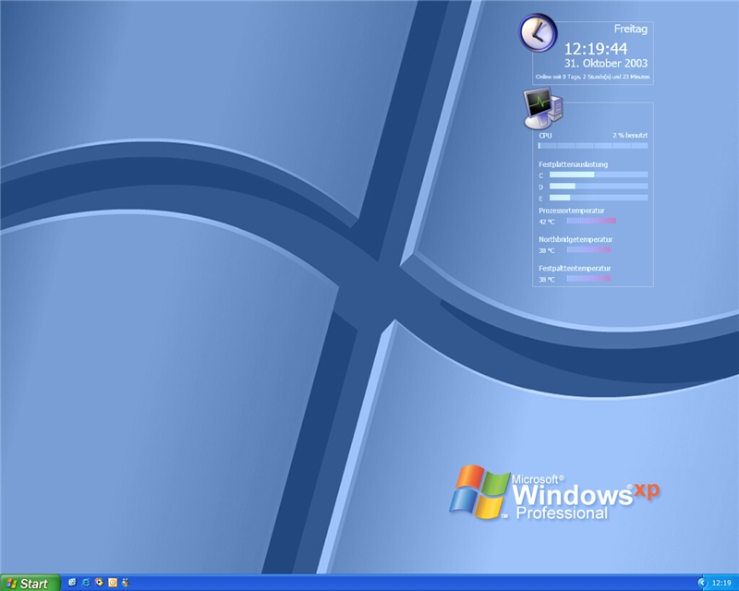The height and width of the screenshot is (591, 739).
Task: Launch Internet Explorer from the quick launch bar
Action: (86, 583)
